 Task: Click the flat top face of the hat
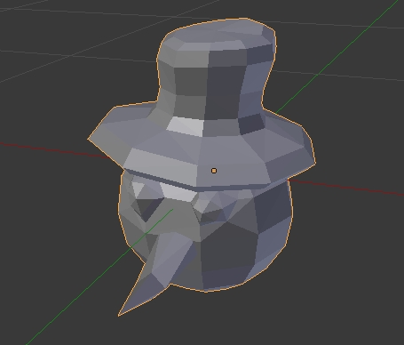[x=219, y=33]
